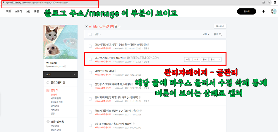Click the dark 쓰기 button in sidebar
The width and height of the screenshot is (278, 132).
point(57,74)
